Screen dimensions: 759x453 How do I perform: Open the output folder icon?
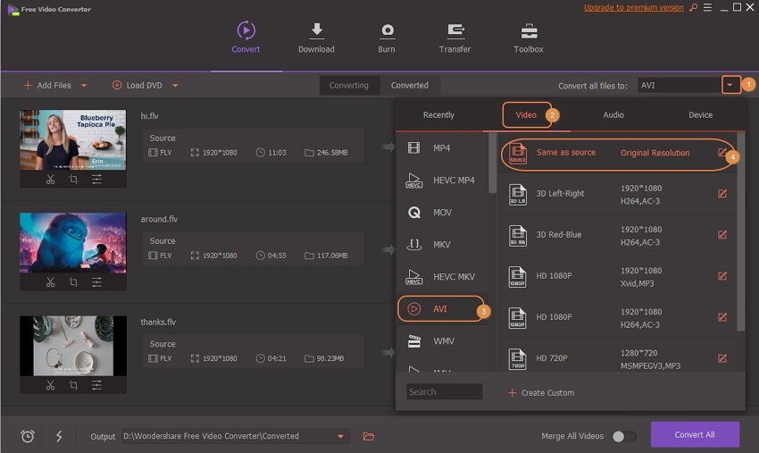point(369,437)
